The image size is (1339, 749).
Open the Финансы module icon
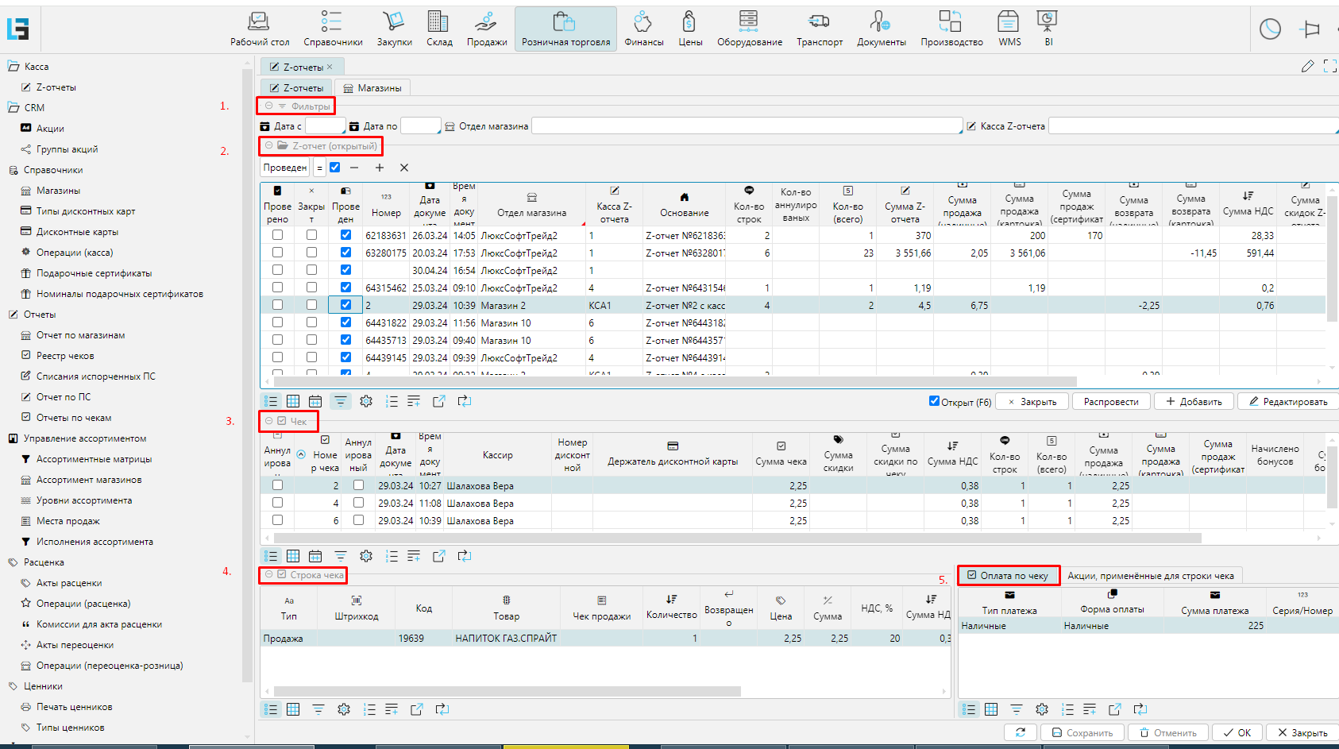click(x=643, y=22)
